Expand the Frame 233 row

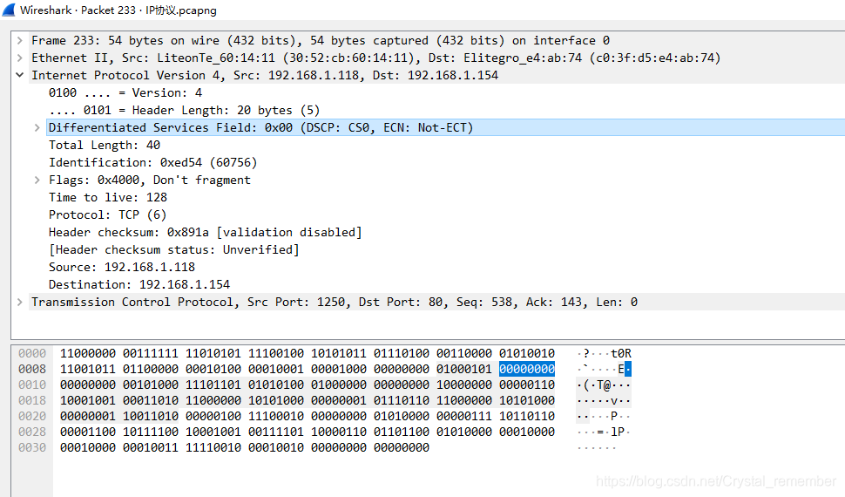click(x=20, y=40)
